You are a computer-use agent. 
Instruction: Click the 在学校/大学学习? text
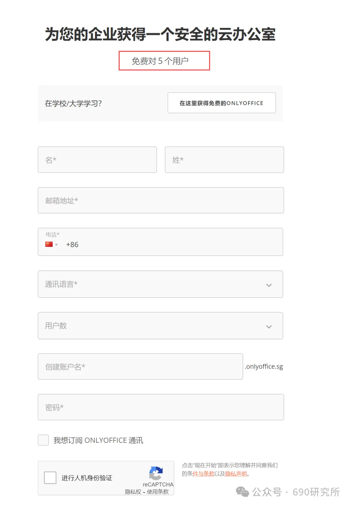coord(73,104)
